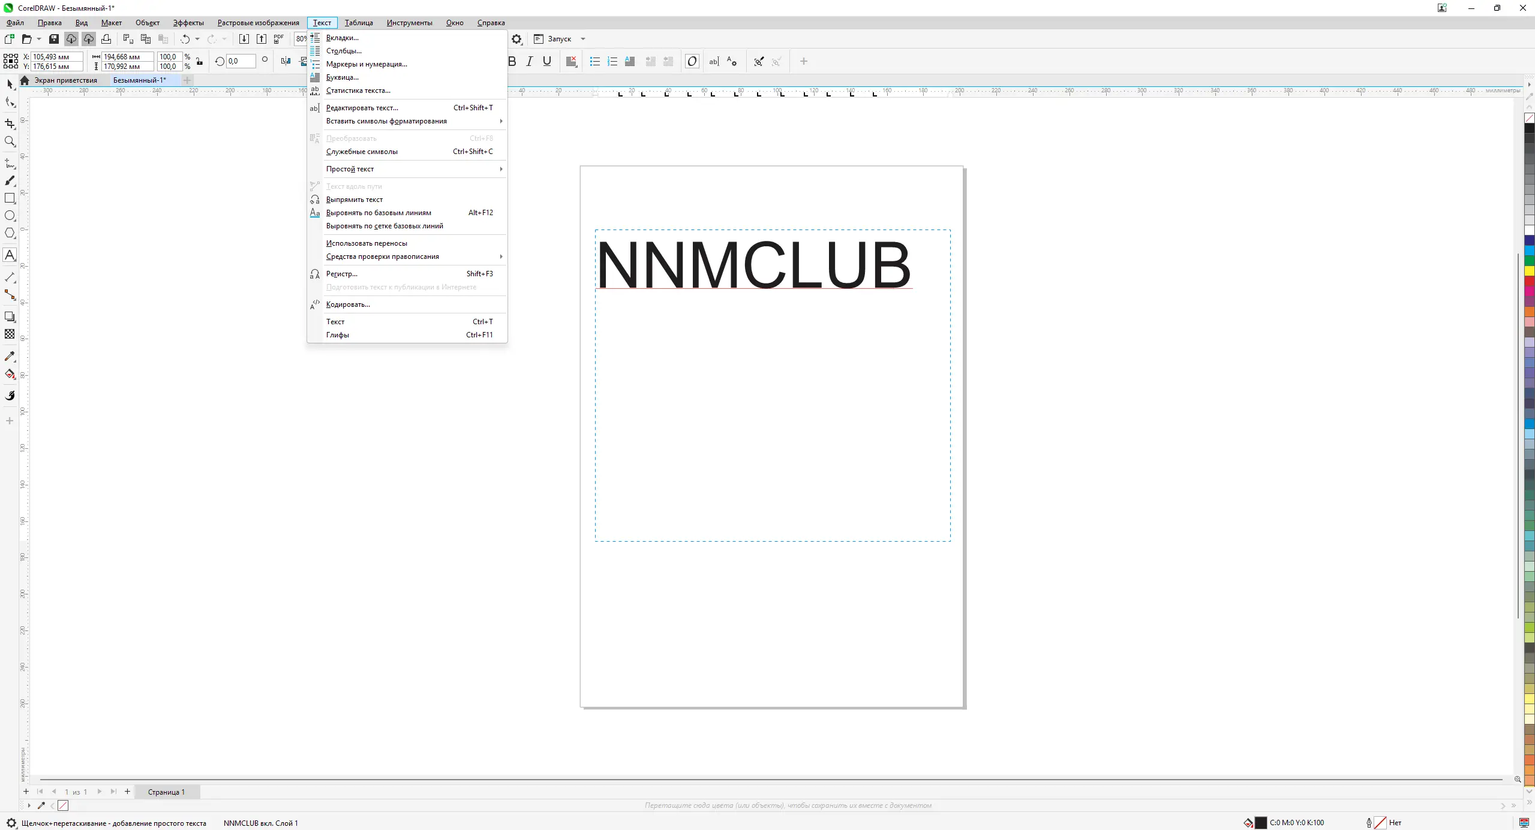
Task: Activate the Crop tool
Action: (10, 123)
